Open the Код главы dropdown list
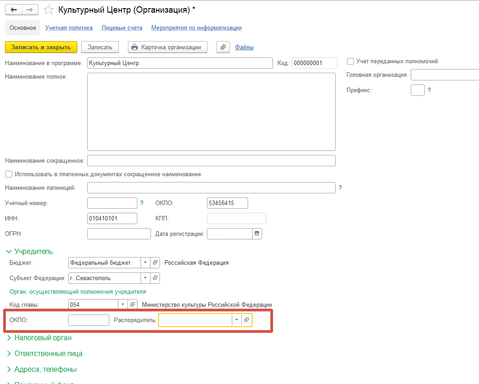 point(123,304)
